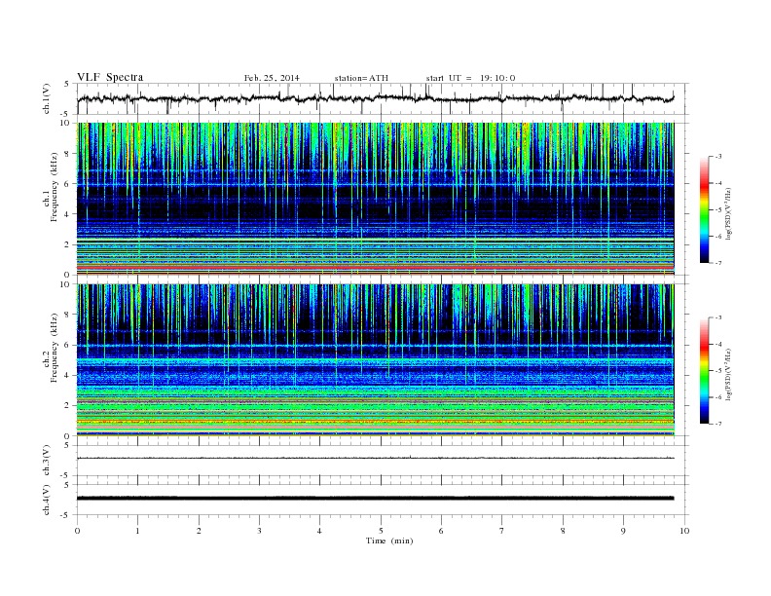Click the '8' kHz tick of ch.1 spectrogram
The height and width of the screenshot is (596, 771).
point(67,153)
